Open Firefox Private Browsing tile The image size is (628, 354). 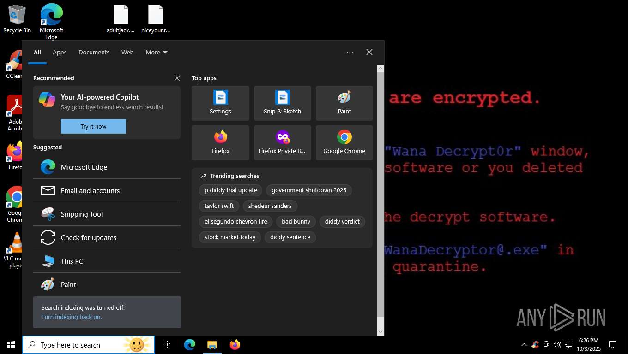[282, 143]
